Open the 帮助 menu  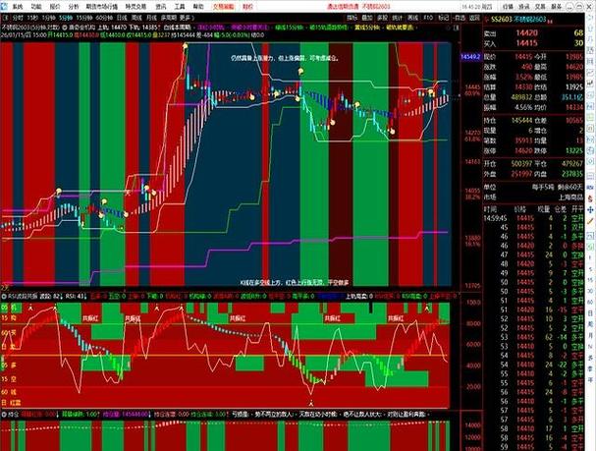coord(198,7)
